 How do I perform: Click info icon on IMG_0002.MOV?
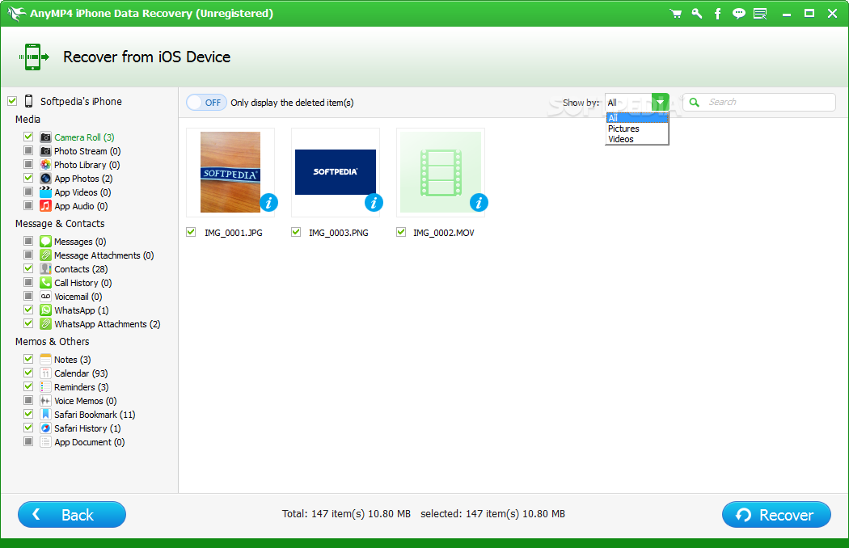click(x=479, y=203)
